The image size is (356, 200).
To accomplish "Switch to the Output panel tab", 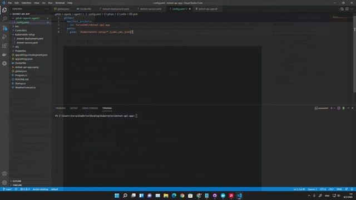I will [73, 108].
